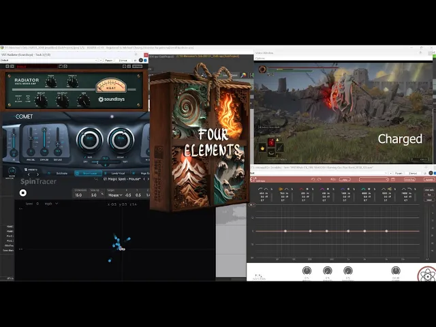Select the Lamb Vocal Comet preset slot
Viewport: 436px width, 327px height.
click(x=118, y=173)
